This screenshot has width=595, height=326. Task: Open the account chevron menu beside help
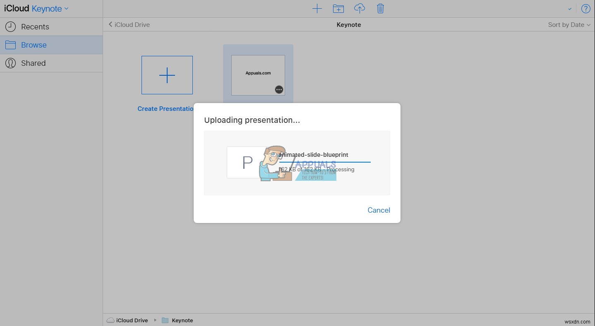pos(570,9)
